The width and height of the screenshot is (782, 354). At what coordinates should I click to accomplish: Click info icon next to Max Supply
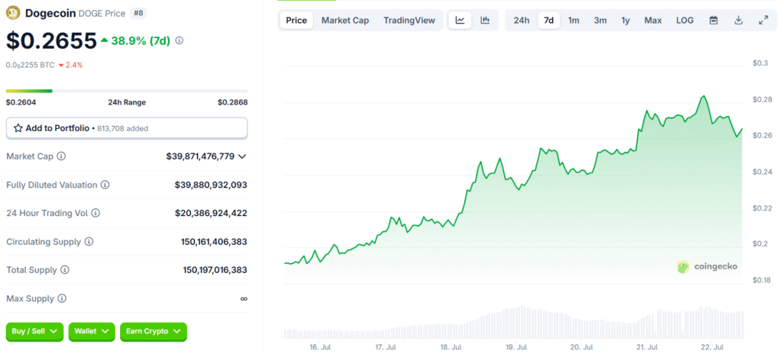[61, 298]
